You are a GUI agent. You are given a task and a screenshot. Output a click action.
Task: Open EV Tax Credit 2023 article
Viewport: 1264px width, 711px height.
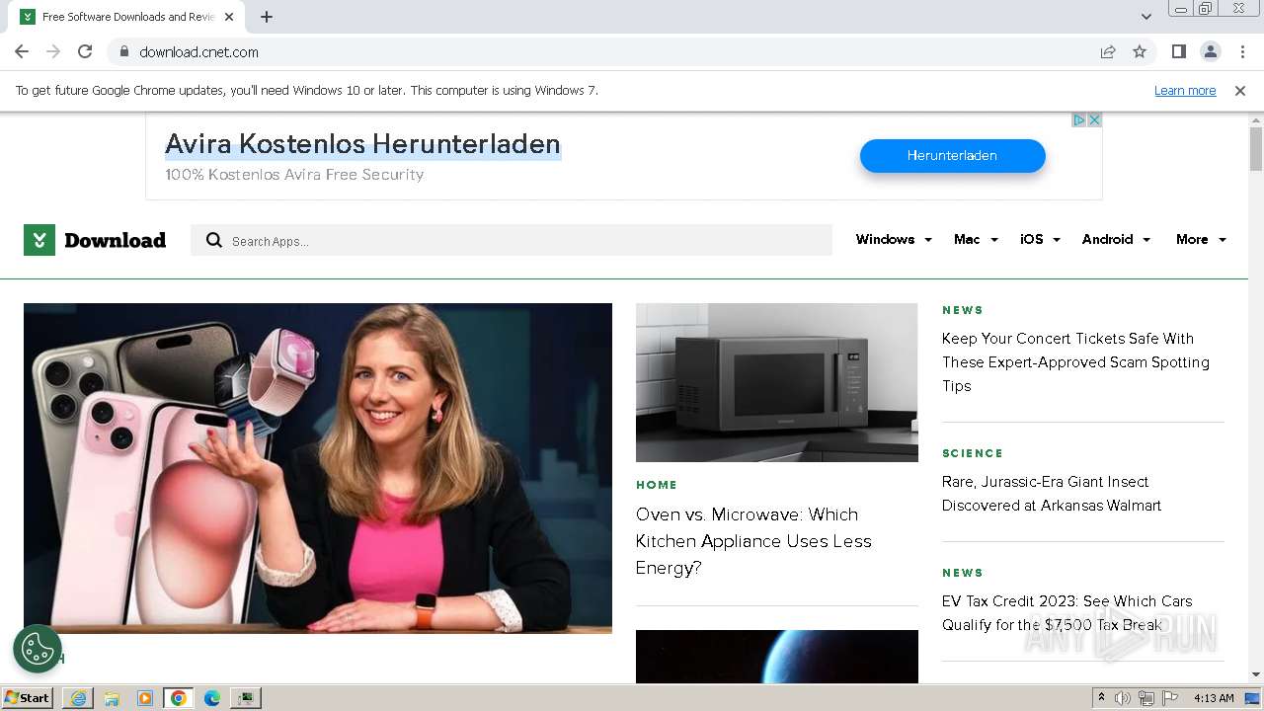[x=1066, y=613]
